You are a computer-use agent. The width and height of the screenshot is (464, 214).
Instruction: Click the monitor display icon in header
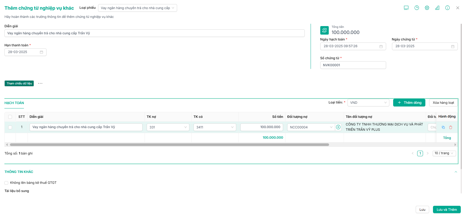[x=406, y=8]
